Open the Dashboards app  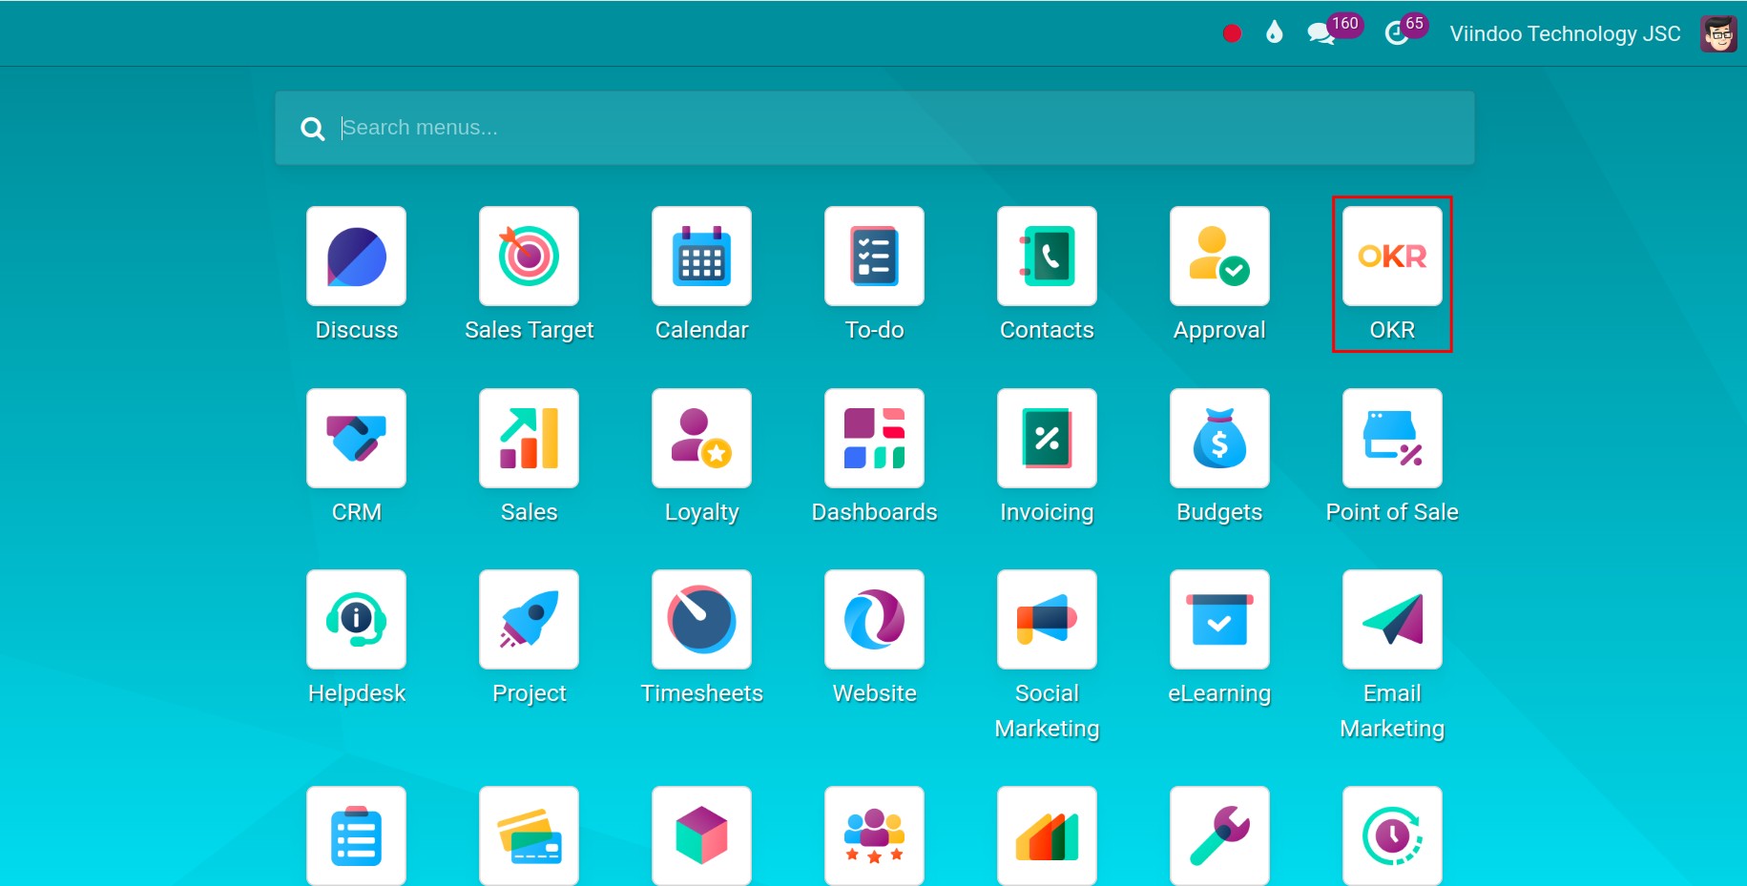pyautogui.click(x=874, y=439)
